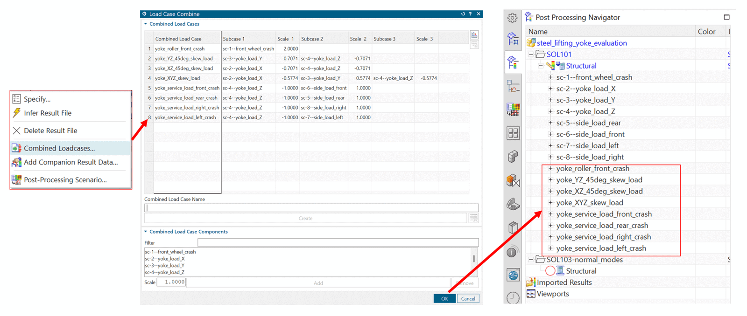
Task: Click the red circle toggle beside SOL103 Structural
Action: point(550,271)
